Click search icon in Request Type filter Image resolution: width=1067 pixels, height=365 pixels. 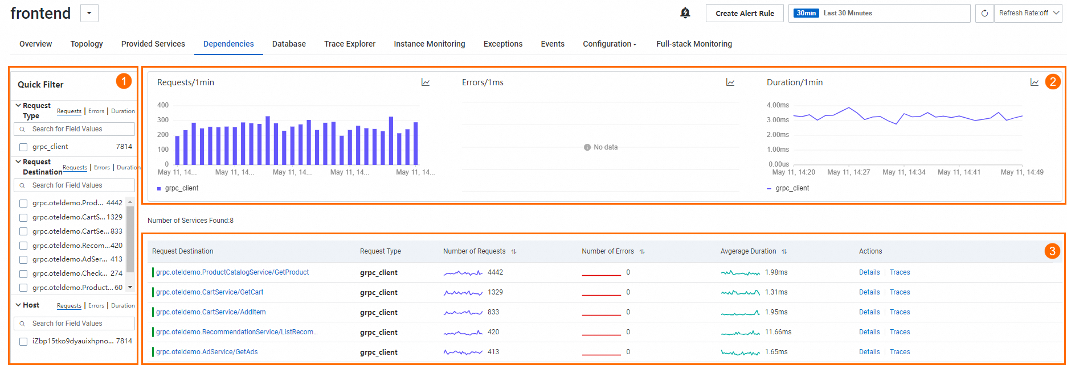23,129
